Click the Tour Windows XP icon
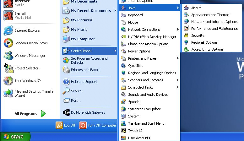The width and height of the screenshot is (244, 141). [8, 81]
